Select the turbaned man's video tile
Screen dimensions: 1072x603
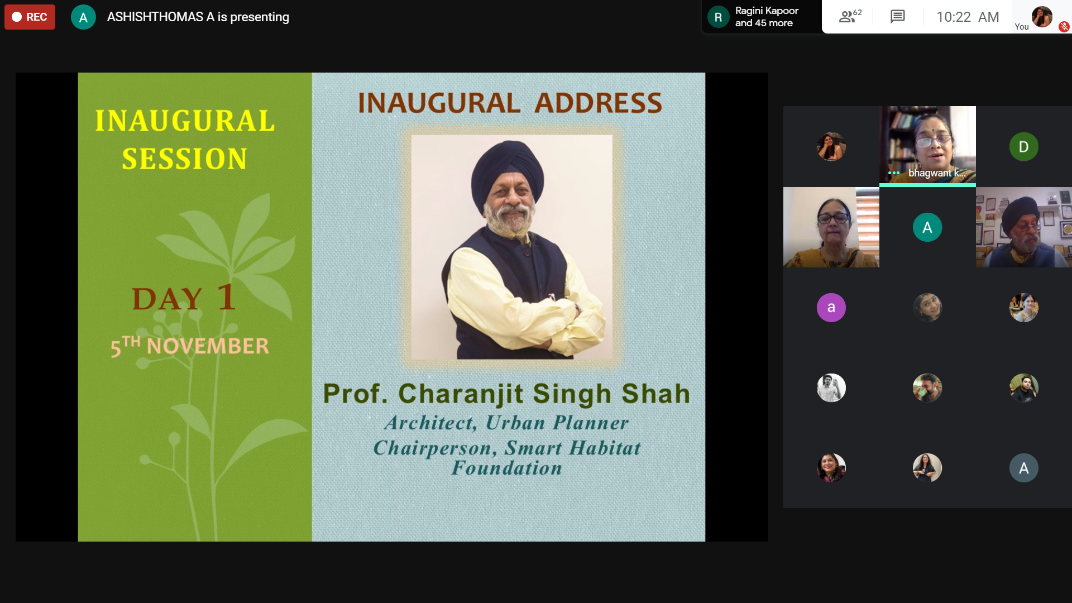click(x=1023, y=227)
